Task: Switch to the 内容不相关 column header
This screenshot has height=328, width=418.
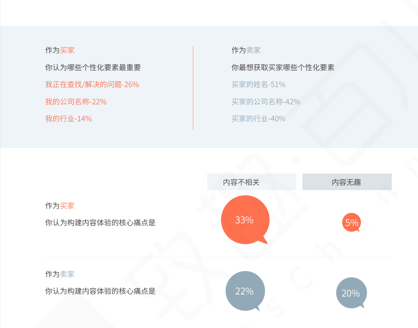Action: pyautogui.click(x=251, y=182)
